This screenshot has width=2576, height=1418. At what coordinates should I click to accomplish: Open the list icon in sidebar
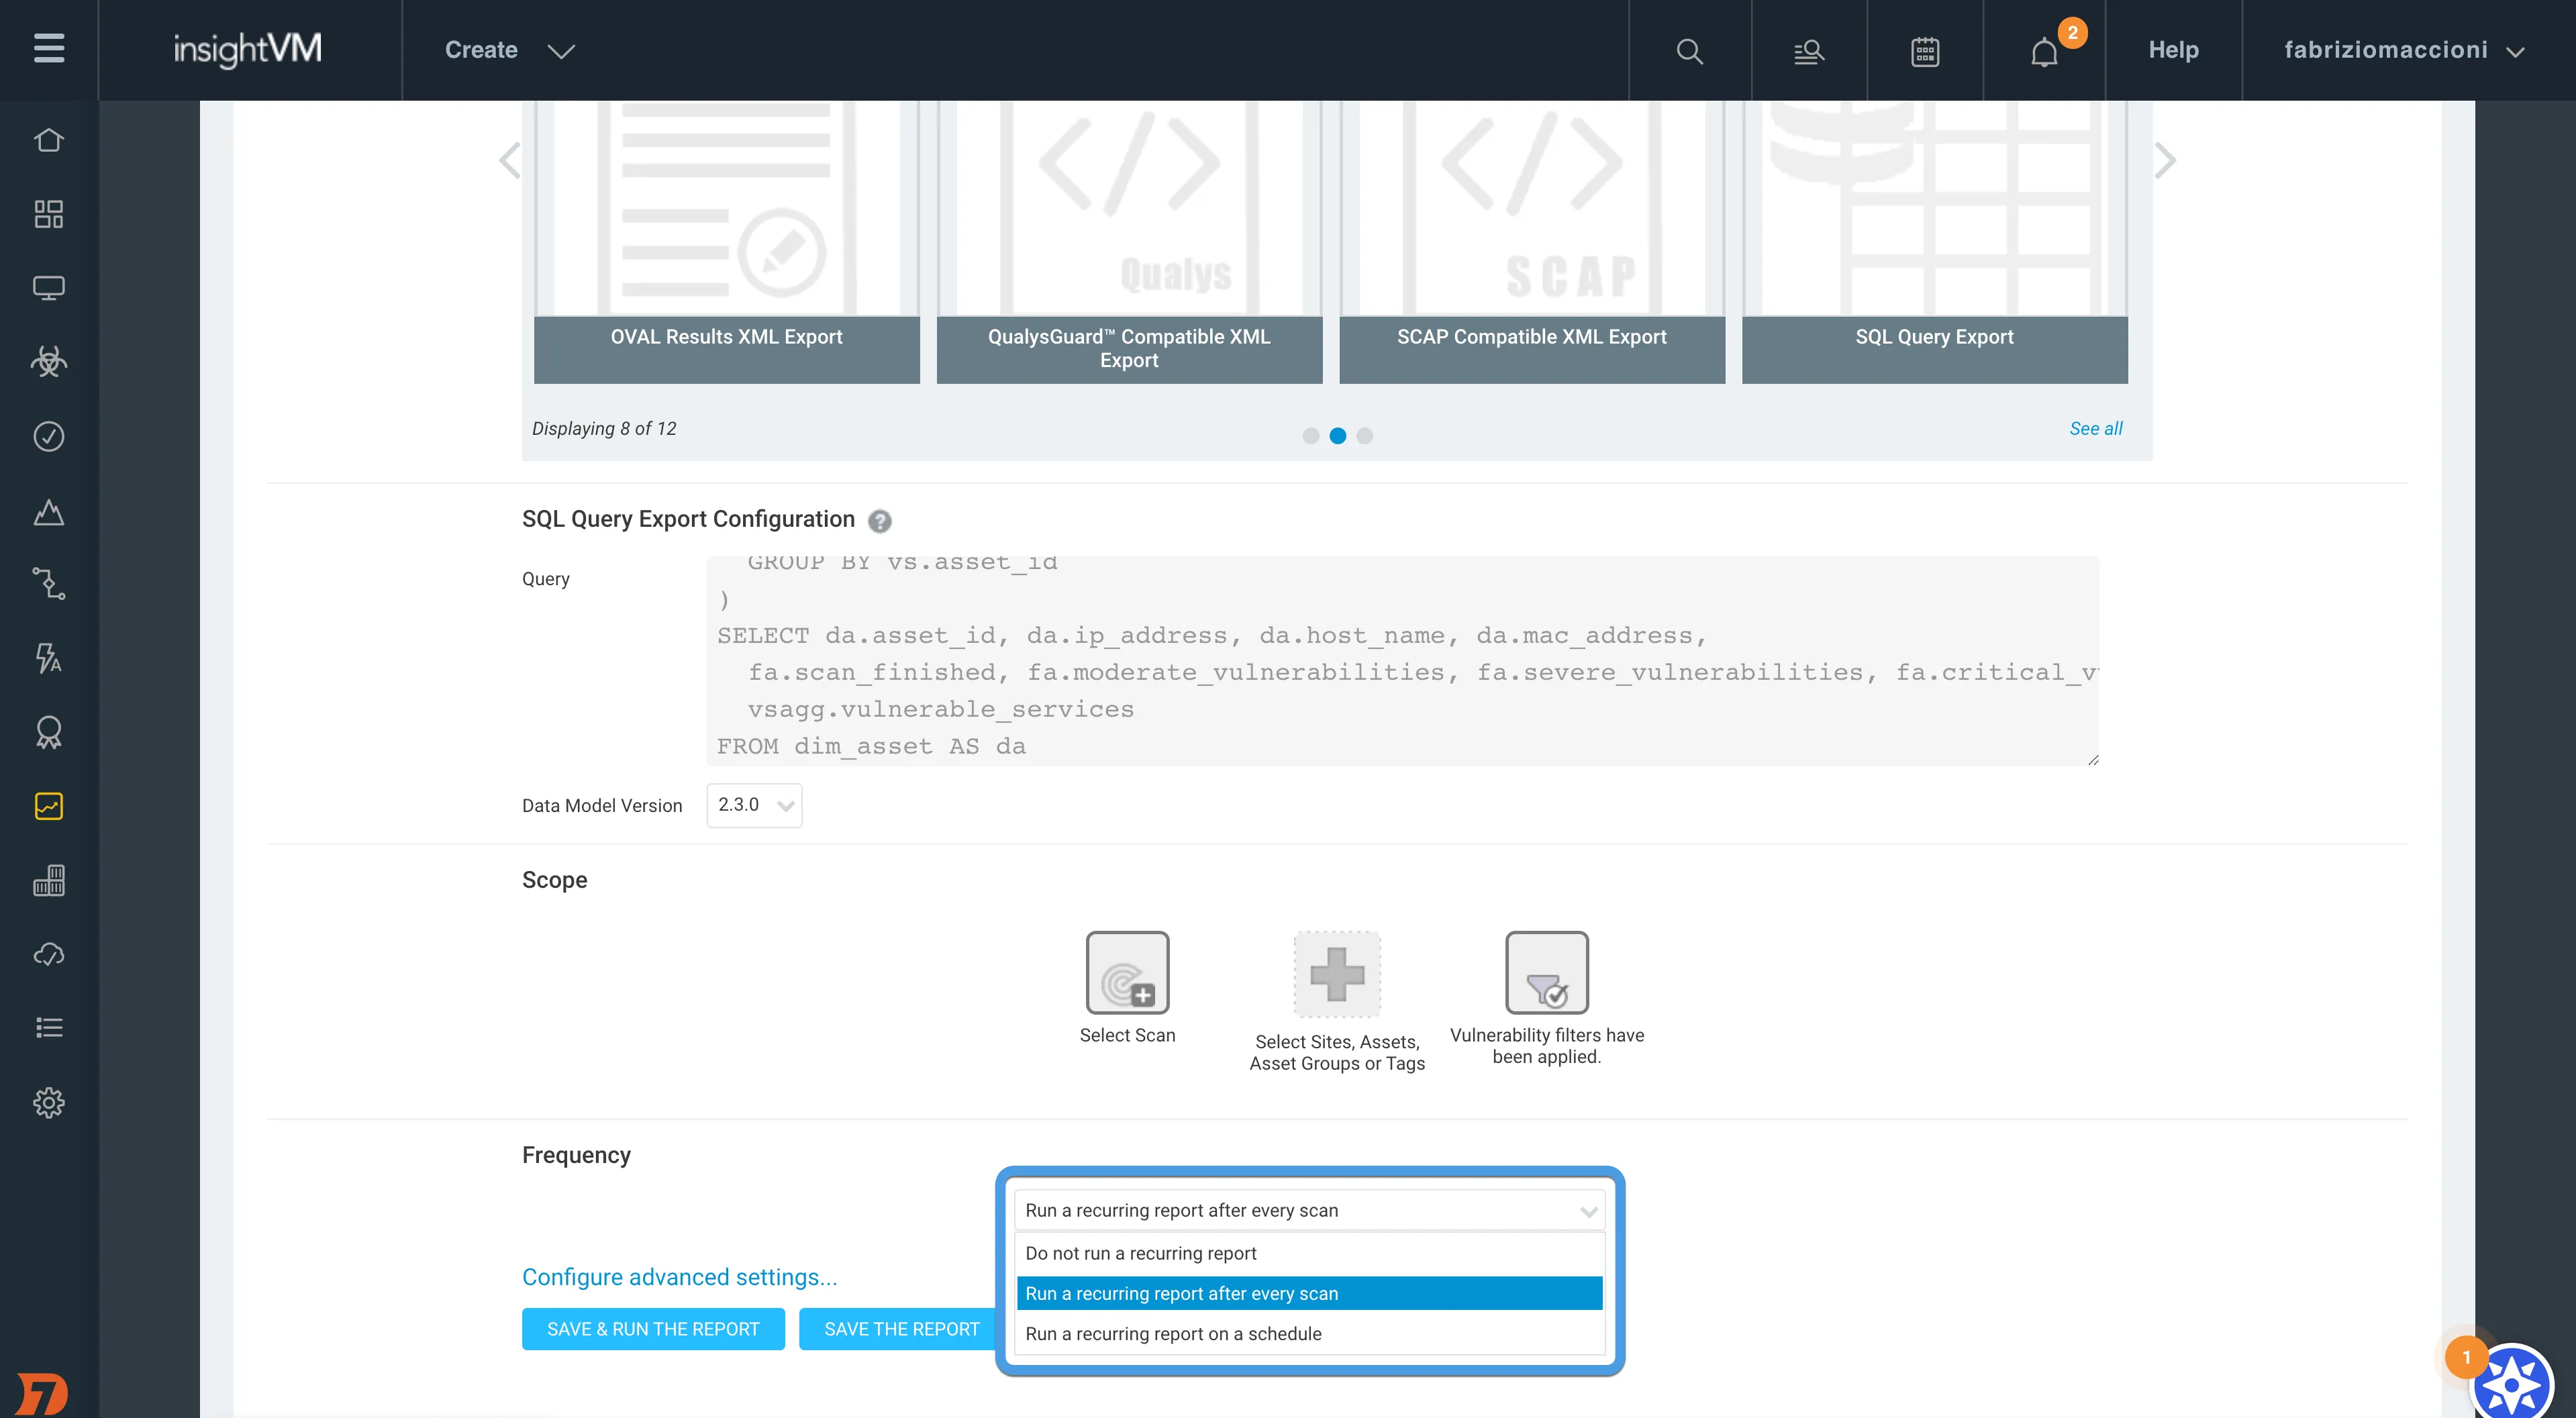coord(49,1028)
